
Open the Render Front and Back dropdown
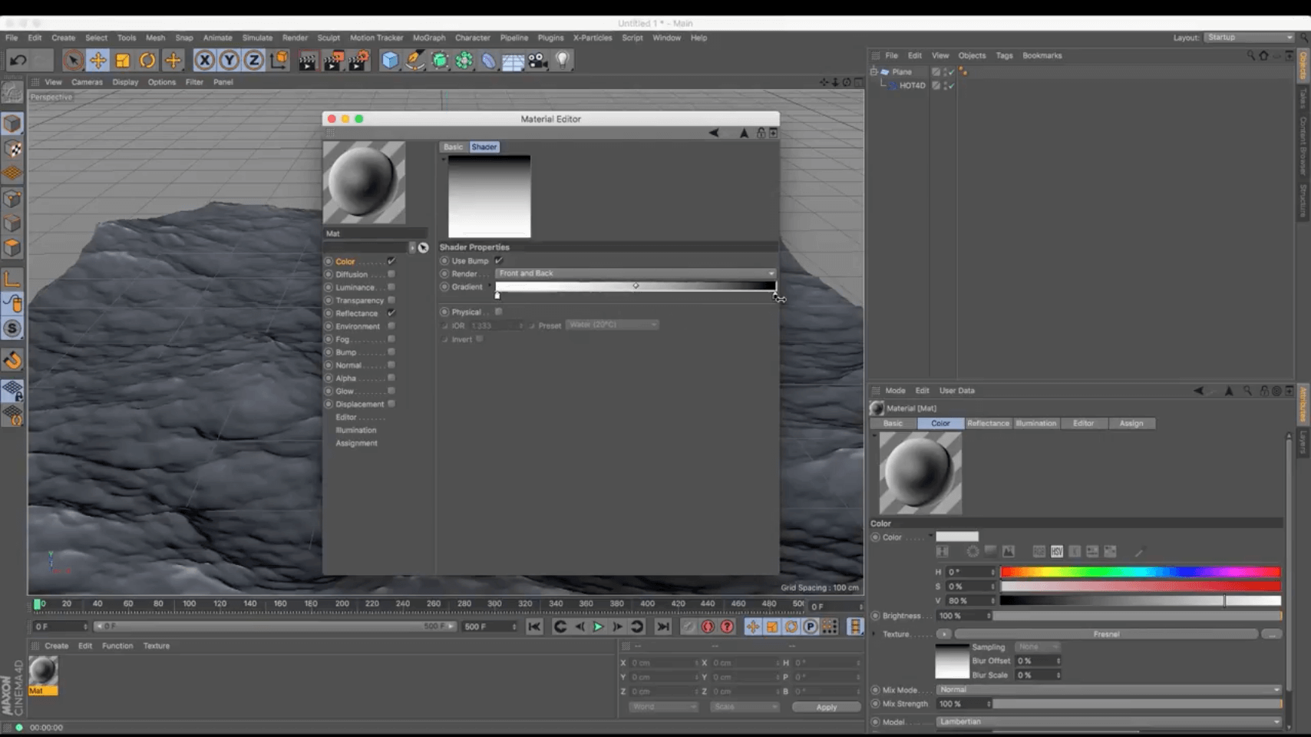[636, 273]
